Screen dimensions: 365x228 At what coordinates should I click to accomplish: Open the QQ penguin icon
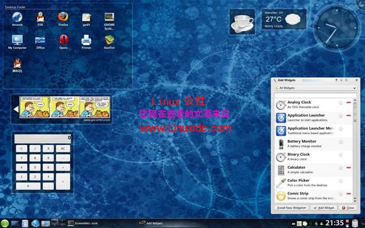[17, 65]
